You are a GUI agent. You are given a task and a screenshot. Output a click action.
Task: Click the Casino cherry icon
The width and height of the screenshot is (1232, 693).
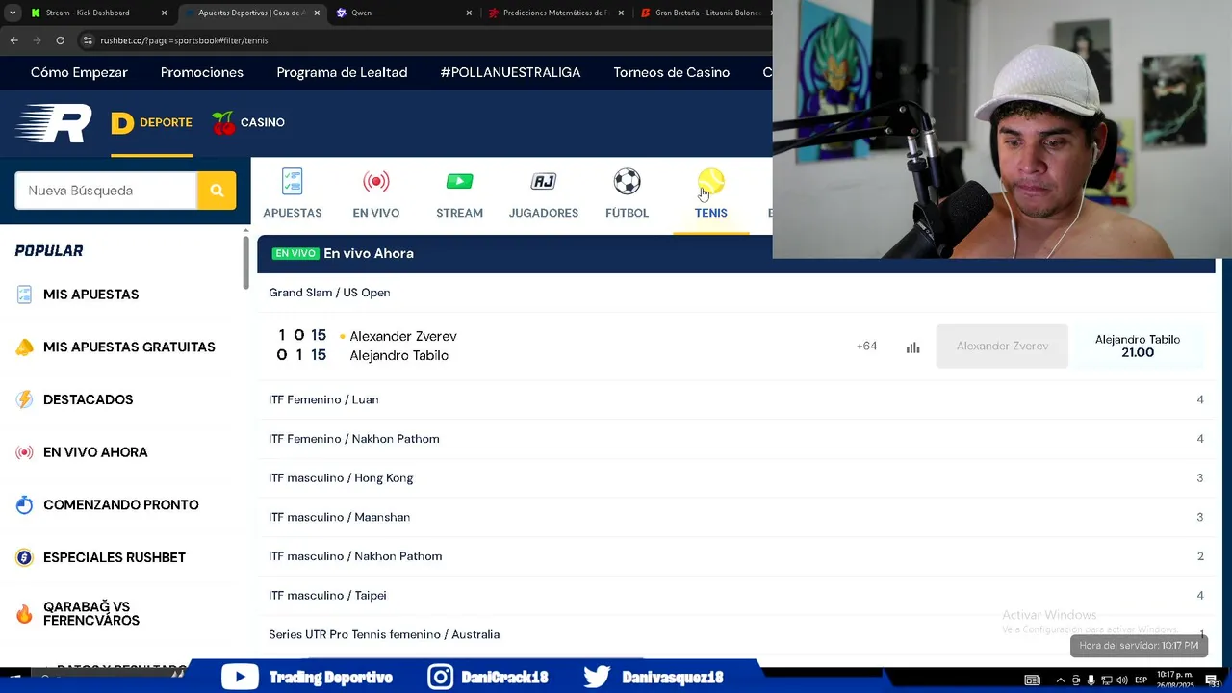click(x=223, y=123)
